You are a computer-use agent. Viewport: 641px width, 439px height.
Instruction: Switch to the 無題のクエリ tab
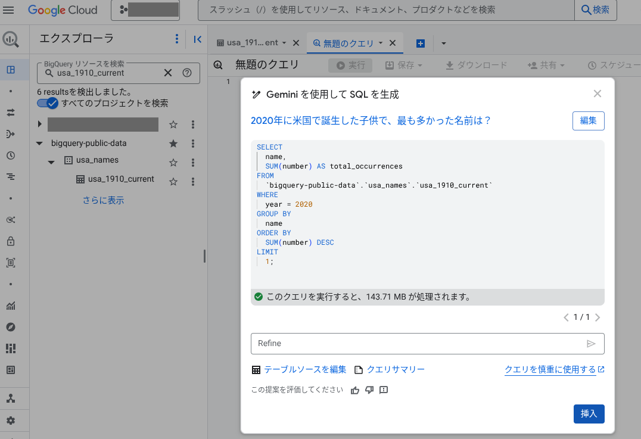(348, 43)
